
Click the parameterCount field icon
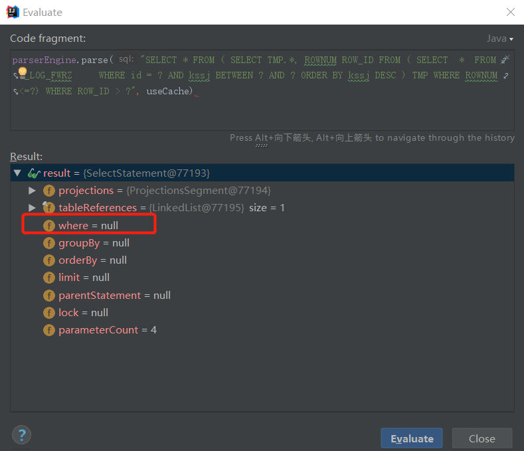click(x=49, y=330)
